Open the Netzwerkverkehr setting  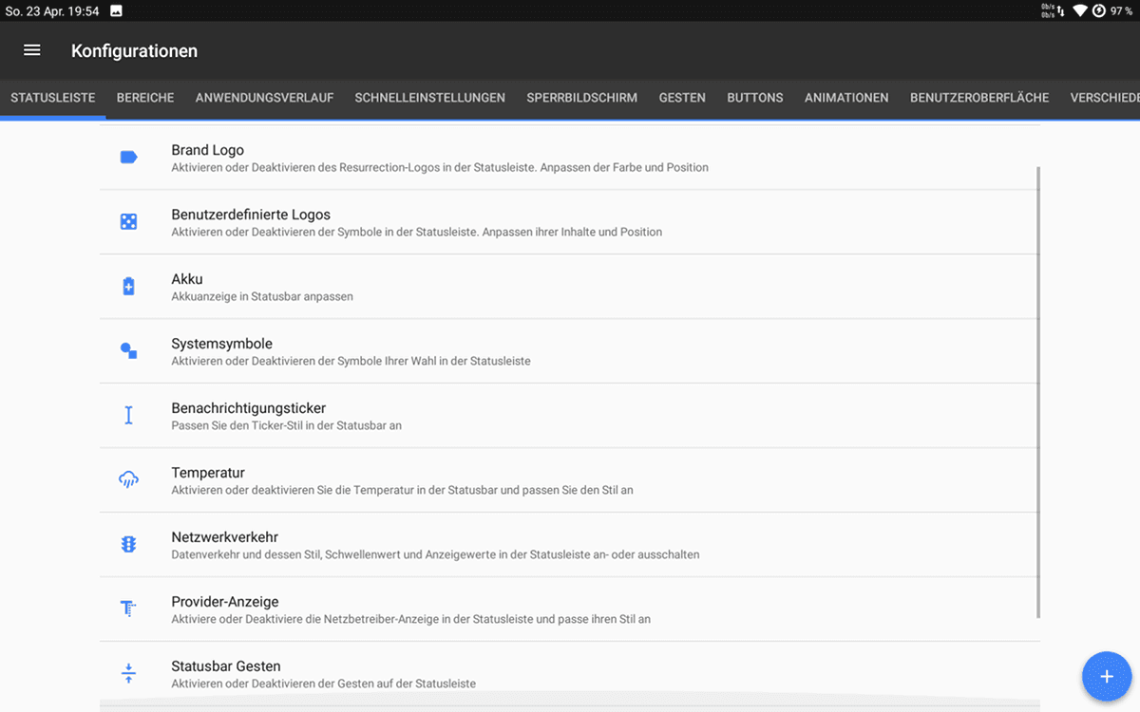click(x=570, y=545)
